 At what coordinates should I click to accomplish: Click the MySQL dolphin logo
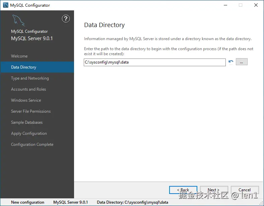[x=18, y=21]
